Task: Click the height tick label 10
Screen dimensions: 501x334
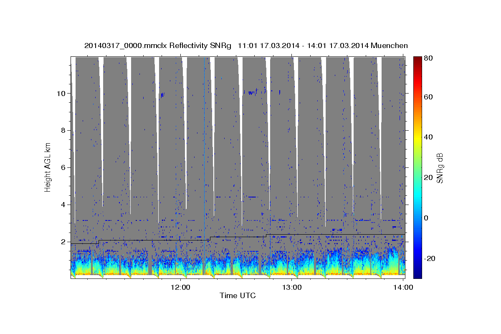Action: coord(61,93)
